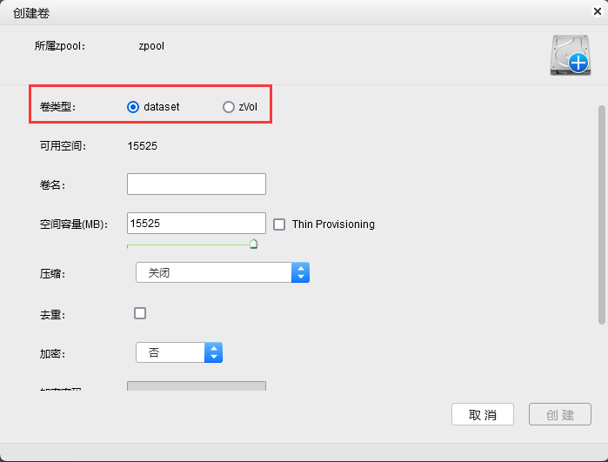Click the greyed-out encryption password field
This screenshot has height=462, width=608.
[196, 386]
